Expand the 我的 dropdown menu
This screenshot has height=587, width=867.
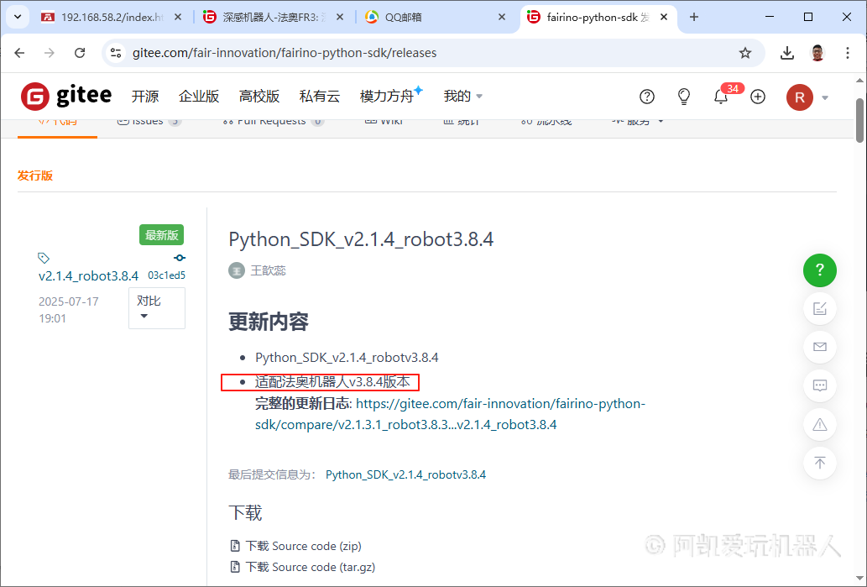pos(463,97)
